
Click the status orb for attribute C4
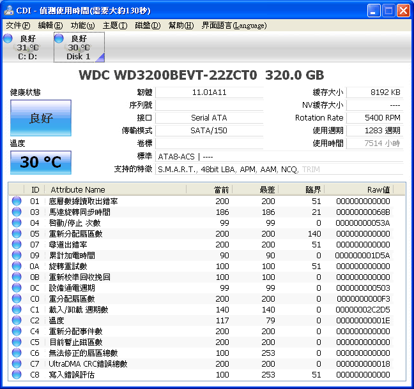17,331
